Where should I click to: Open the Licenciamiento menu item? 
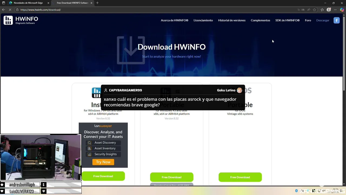tap(203, 20)
